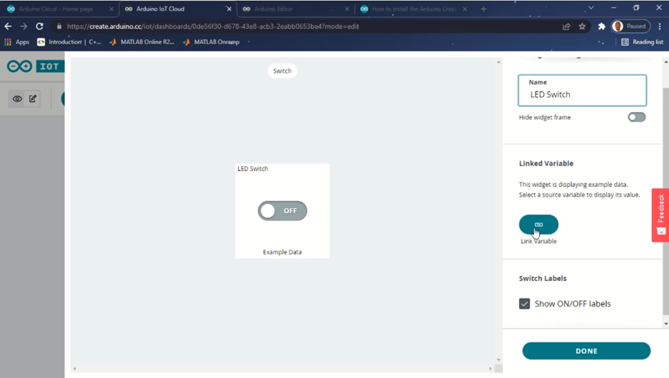Select the dashboard edit pencil icon
Image resolution: width=669 pixels, height=378 pixels.
pos(32,99)
